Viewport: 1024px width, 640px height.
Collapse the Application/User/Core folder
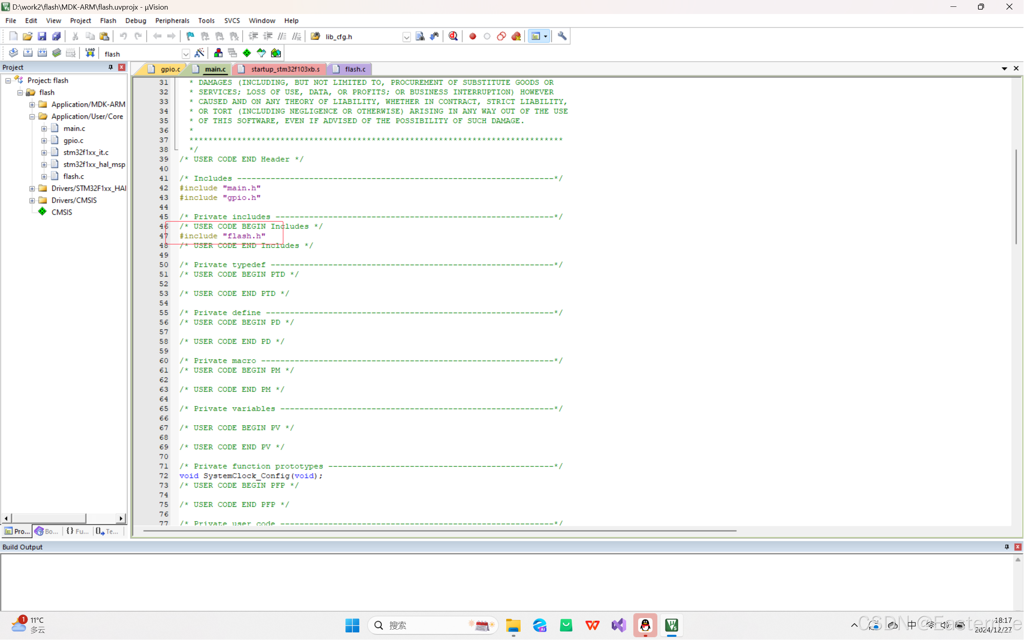point(32,116)
